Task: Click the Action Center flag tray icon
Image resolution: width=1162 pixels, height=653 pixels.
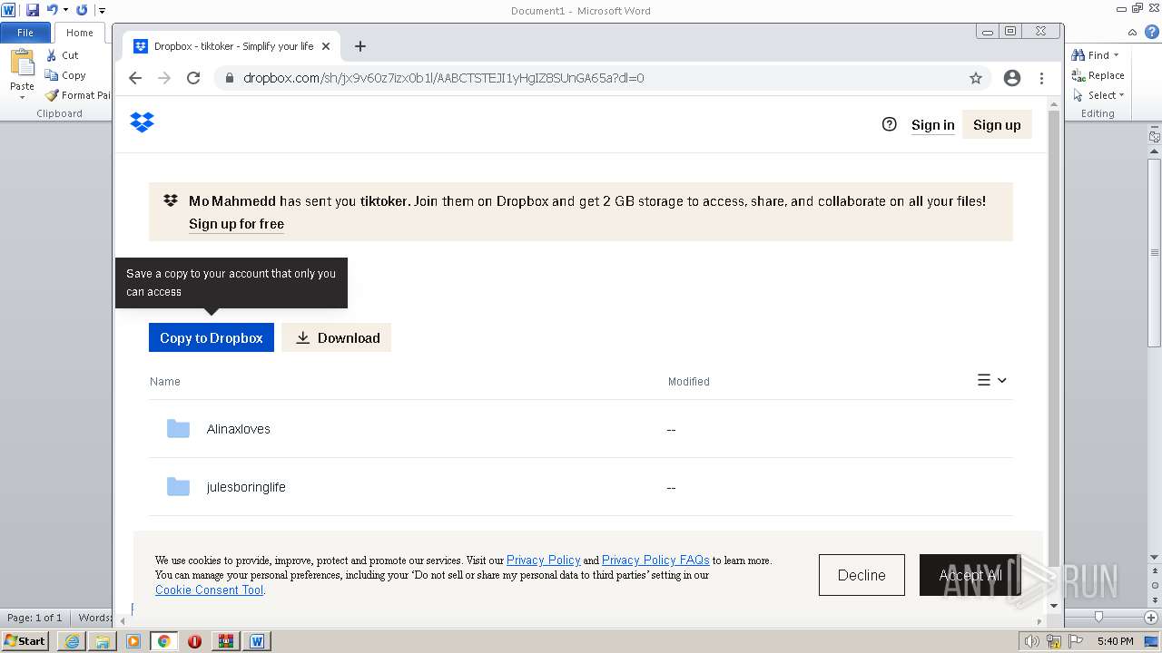Action: 1074,641
